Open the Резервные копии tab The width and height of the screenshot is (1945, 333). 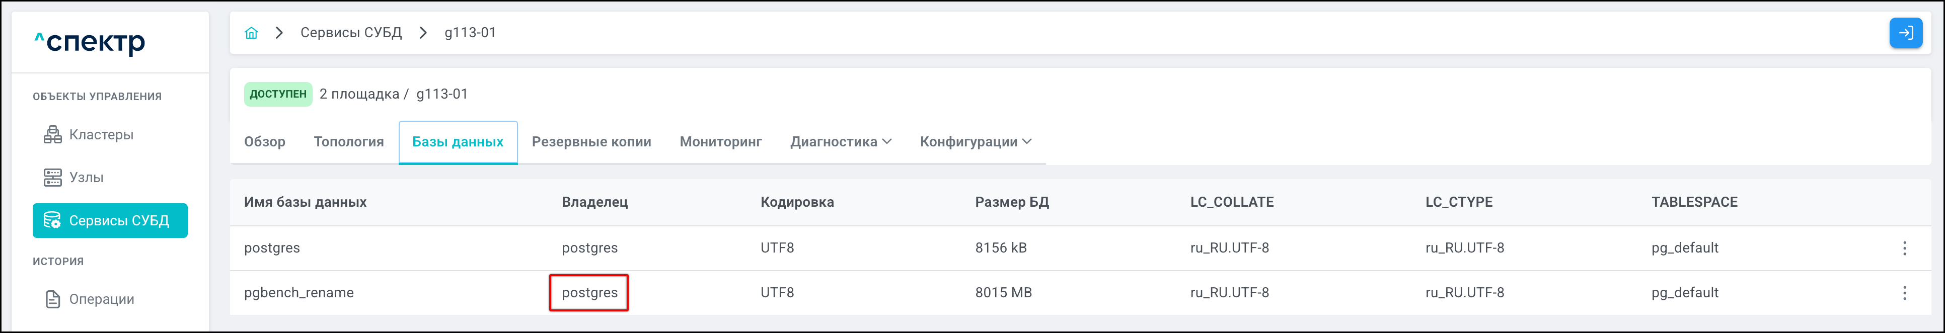click(x=591, y=142)
